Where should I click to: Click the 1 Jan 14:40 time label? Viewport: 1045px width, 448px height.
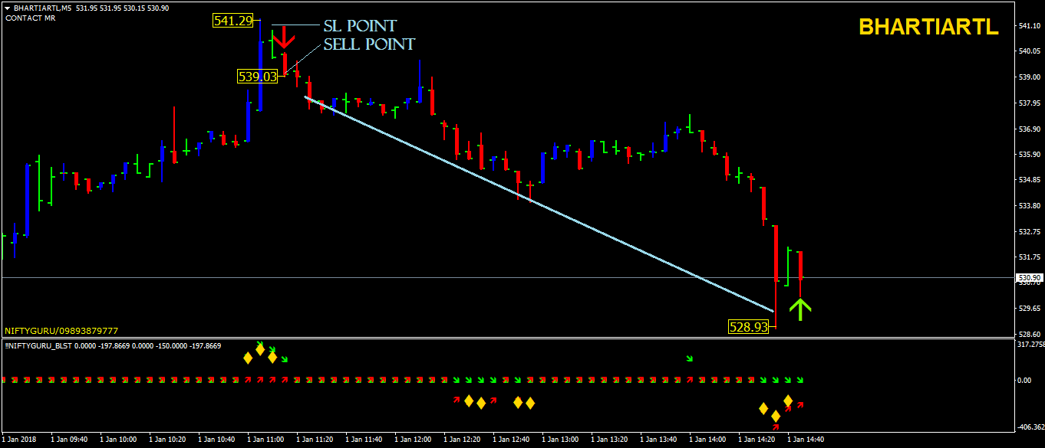tap(806, 440)
